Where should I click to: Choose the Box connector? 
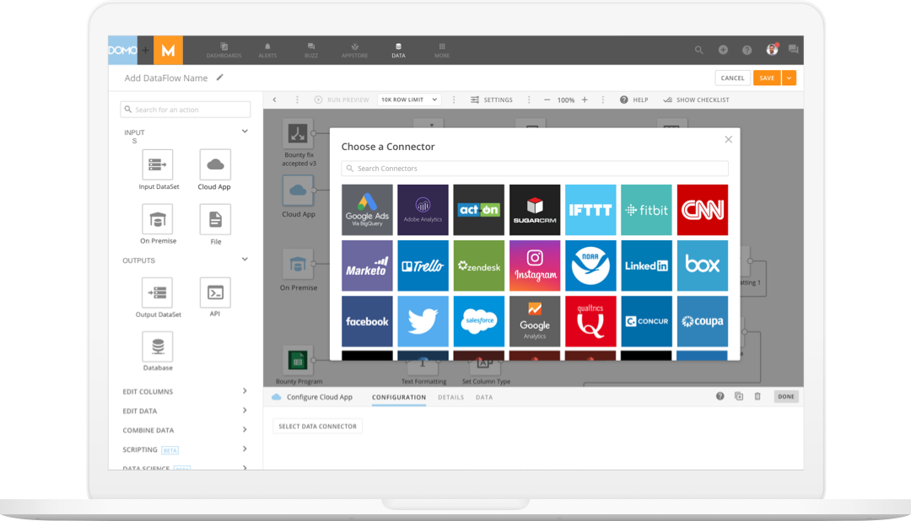(703, 266)
